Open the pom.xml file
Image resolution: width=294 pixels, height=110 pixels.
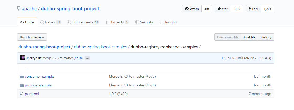click(x=32, y=94)
